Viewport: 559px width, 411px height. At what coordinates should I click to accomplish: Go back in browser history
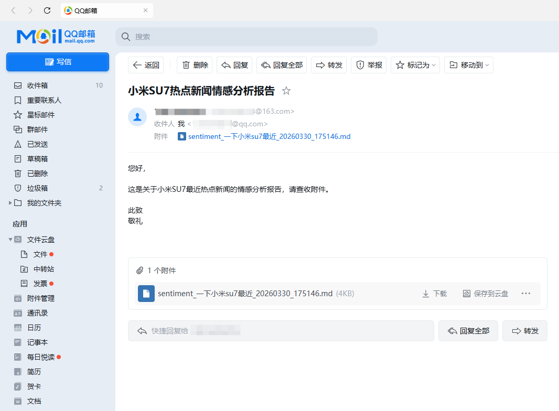(14, 10)
